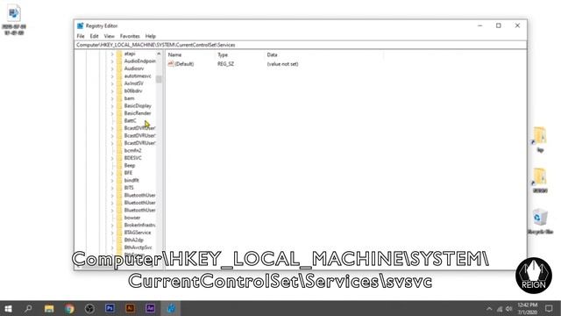Open the Windows Start menu
This screenshot has width=561, height=316.
(x=8, y=308)
